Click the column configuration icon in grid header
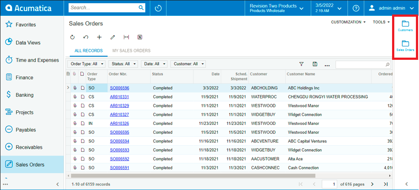The width and height of the screenshot is (419, 190). (68, 74)
